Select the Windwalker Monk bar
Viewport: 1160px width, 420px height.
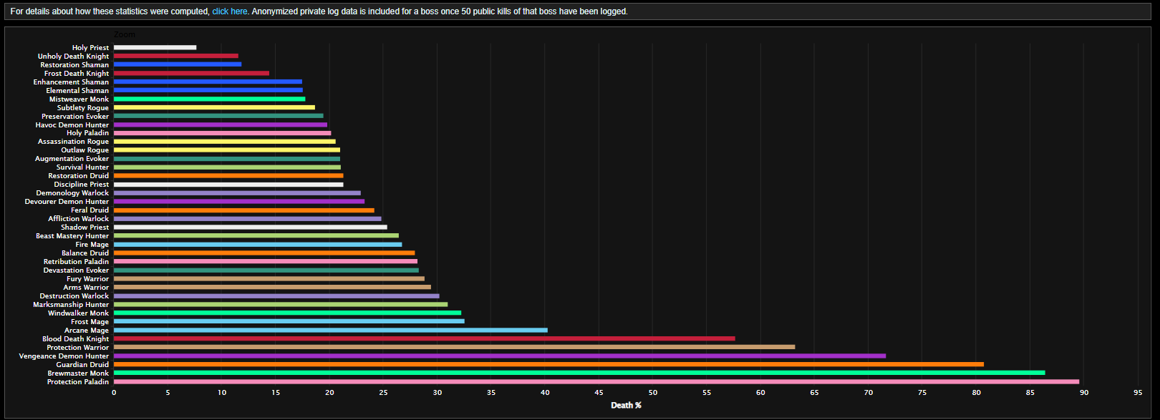click(x=287, y=313)
